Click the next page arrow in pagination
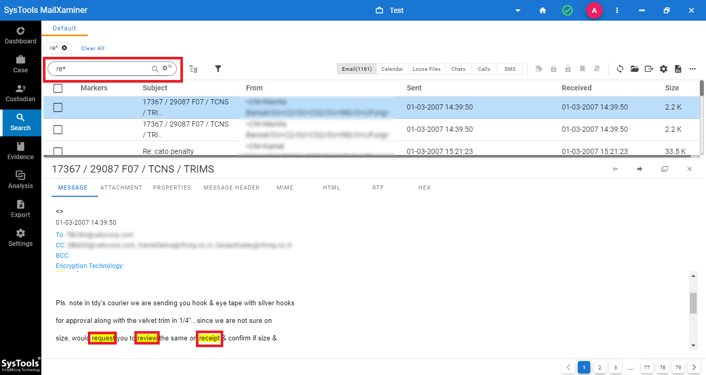The image size is (706, 375). (x=694, y=368)
